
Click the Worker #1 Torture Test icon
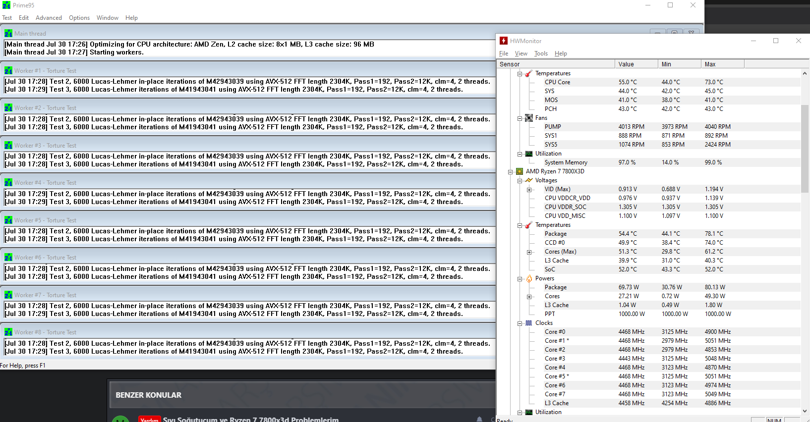click(x=8, y=70)
